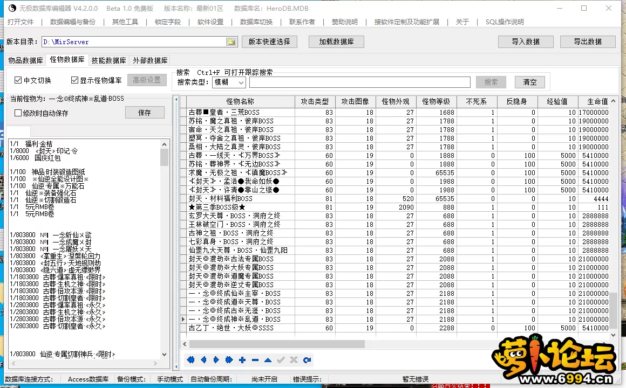Switch to 技能数据库 tab
626x388 pixels.
point(108,60)
